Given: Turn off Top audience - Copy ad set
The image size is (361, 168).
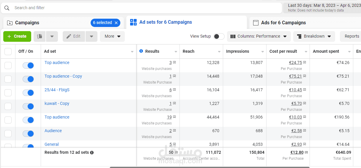Looking at the screenshot, I should tap(28, 79).
